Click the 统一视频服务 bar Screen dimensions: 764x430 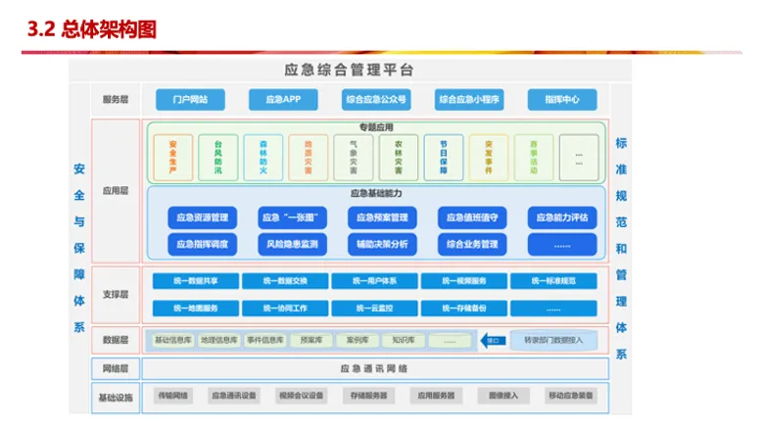[464, 281]
